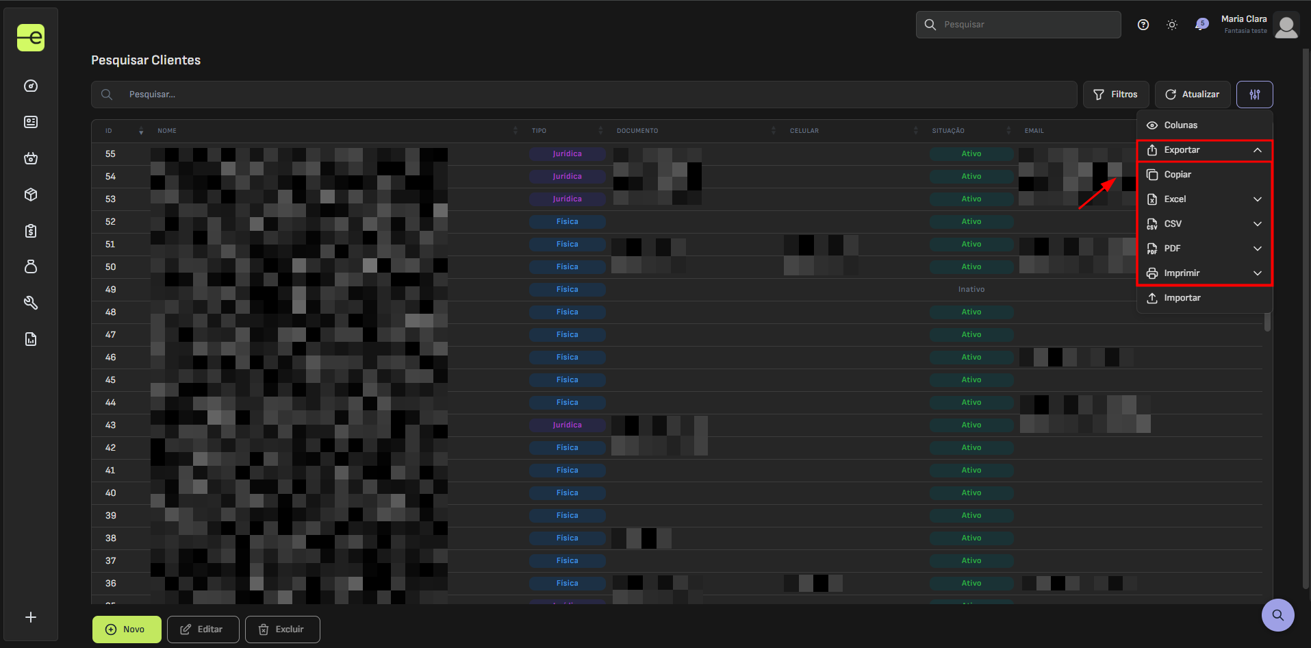1311x648 pixels.
Task: Click the Inativo status in row 49
Action: 971,290
